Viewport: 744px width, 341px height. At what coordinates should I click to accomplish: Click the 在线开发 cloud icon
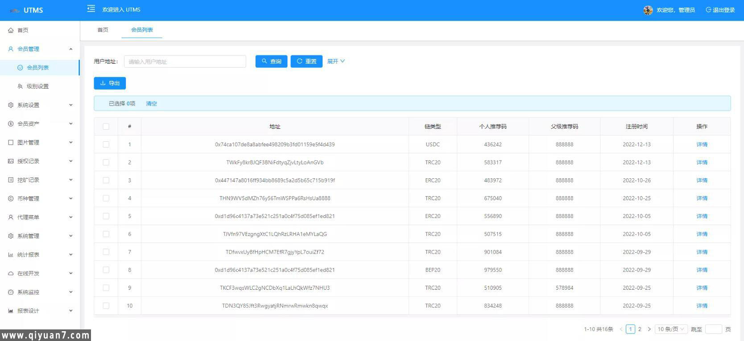tap(11, 274)
